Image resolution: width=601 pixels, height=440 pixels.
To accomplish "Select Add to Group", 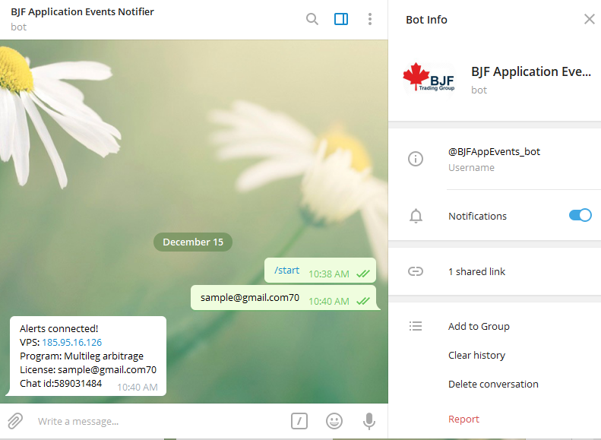I will point(479,326).
